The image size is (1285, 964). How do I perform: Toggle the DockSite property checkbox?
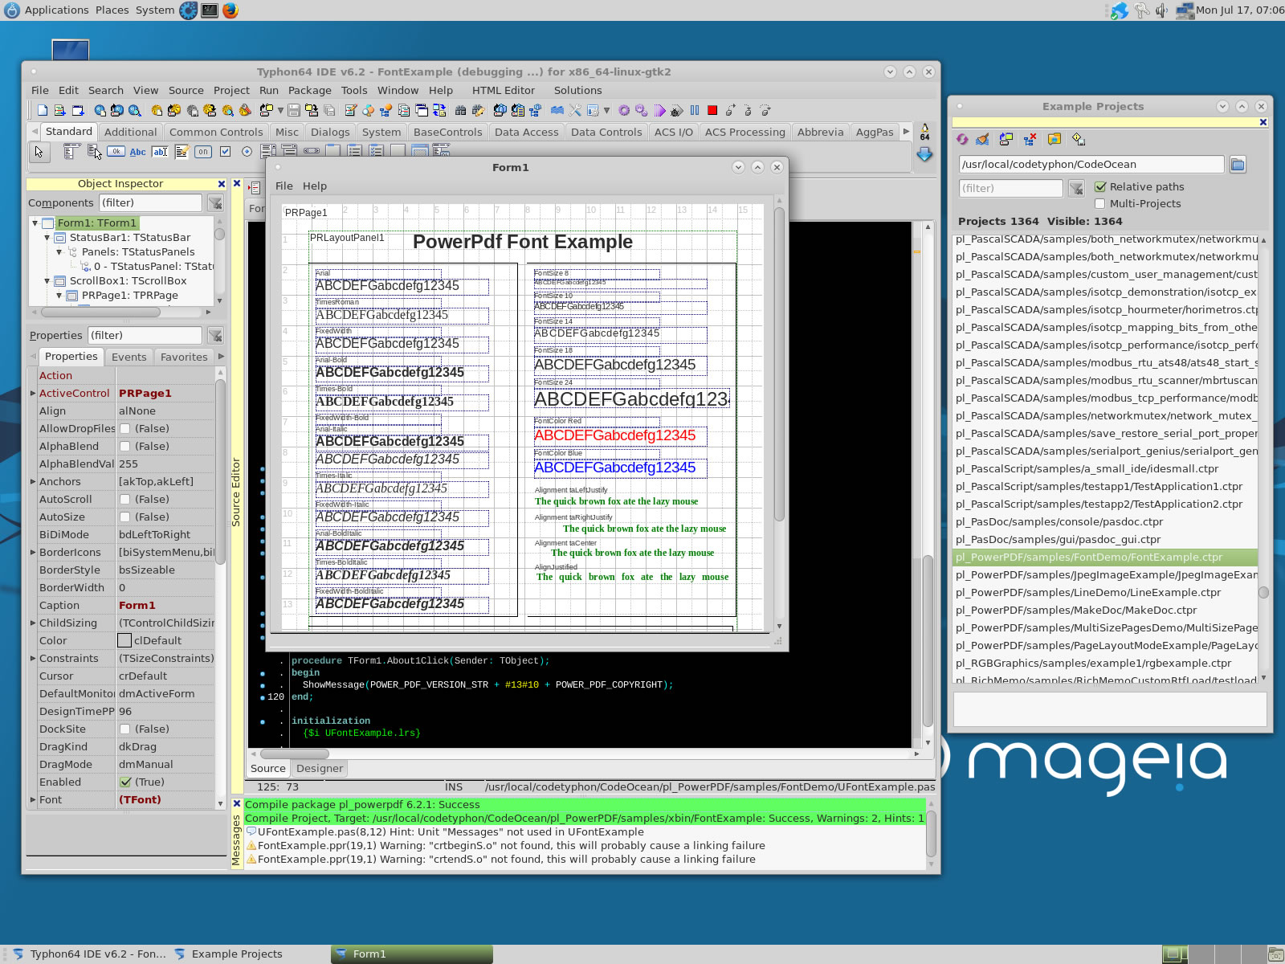(125, 729)
